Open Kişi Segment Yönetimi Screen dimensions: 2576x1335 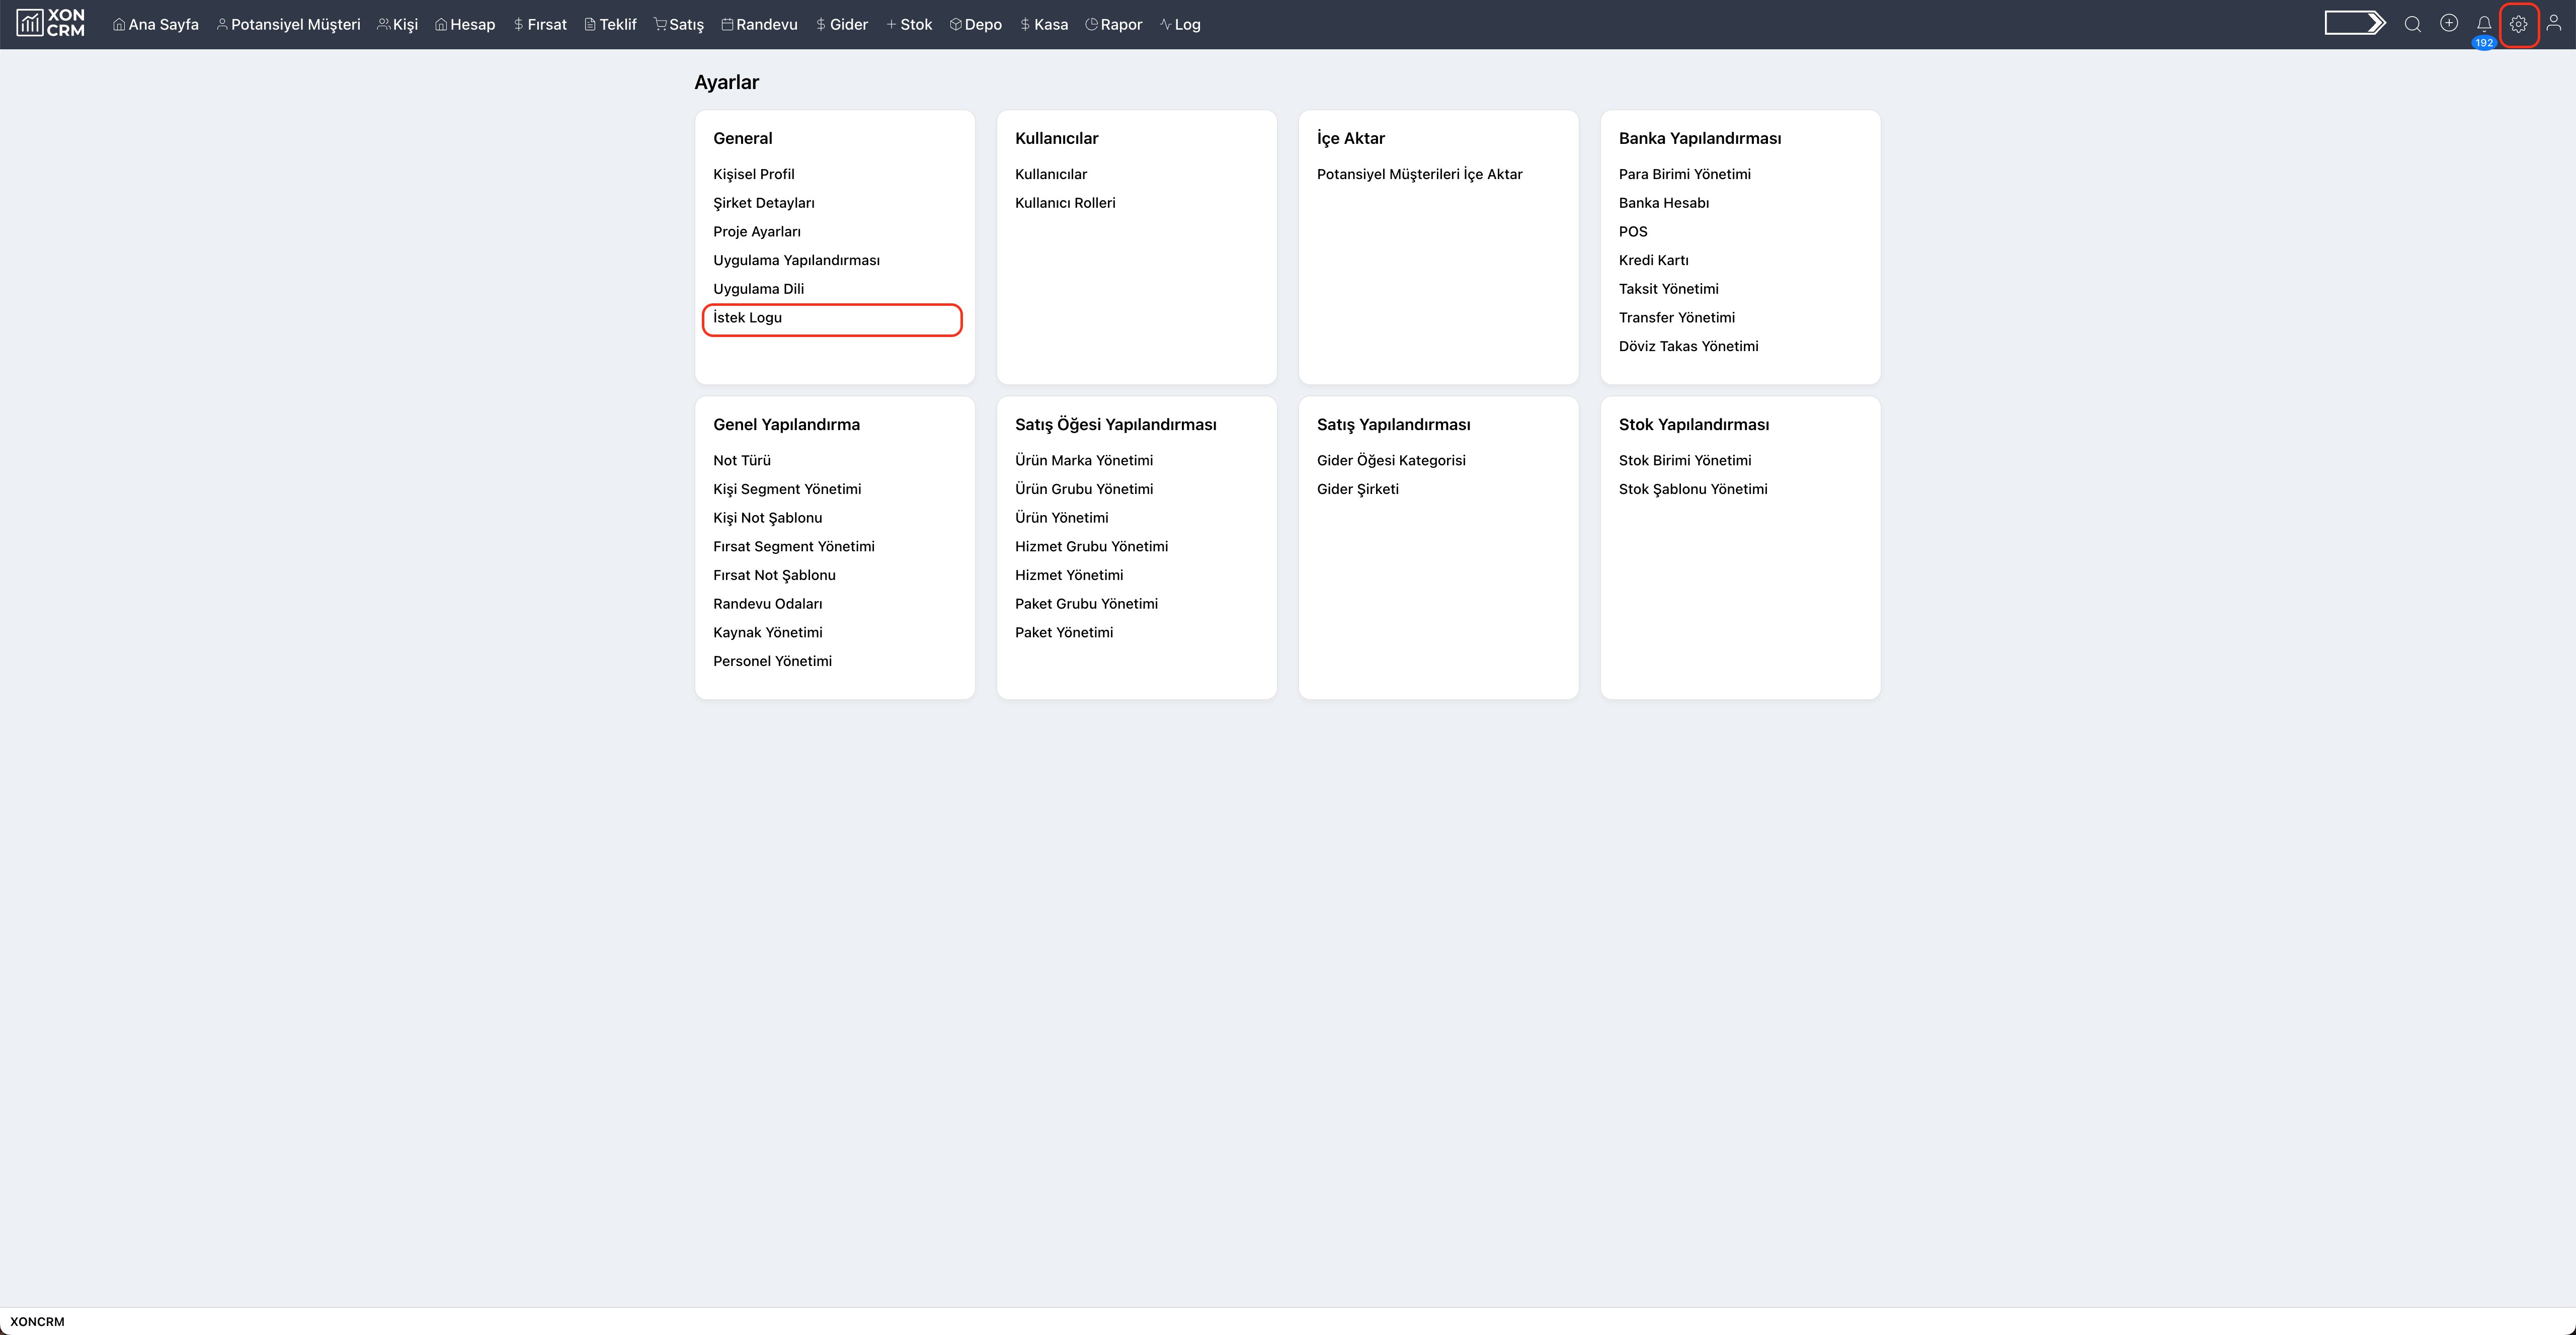pos(787,489)
